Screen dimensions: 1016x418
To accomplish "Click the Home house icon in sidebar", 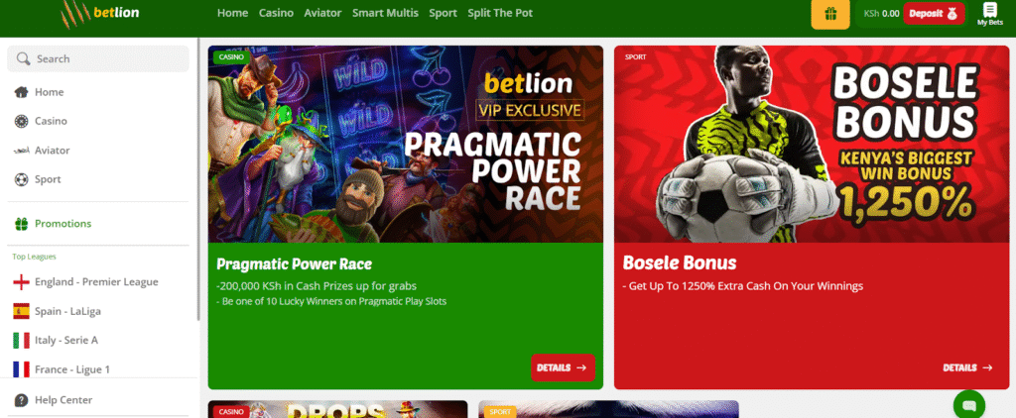I will [22, 92].
